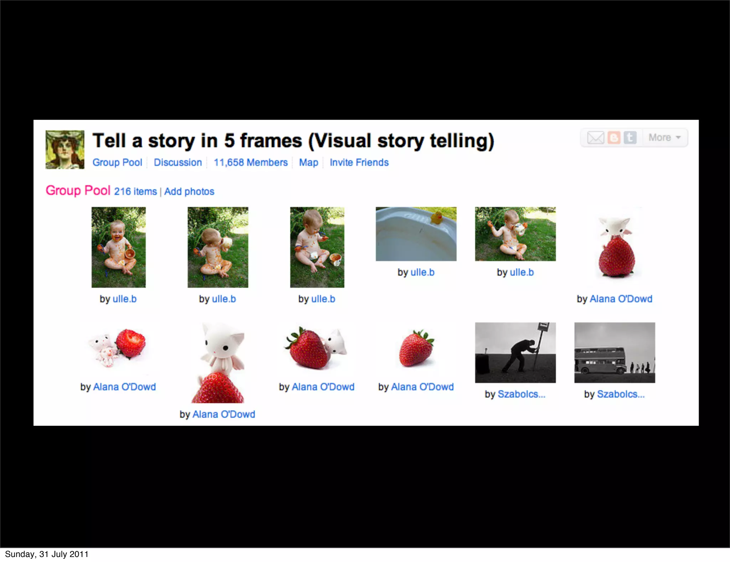The image size is (730, 562).
Task: Open the rubber duck bathtub thumbnail
Action: [416, 234]
